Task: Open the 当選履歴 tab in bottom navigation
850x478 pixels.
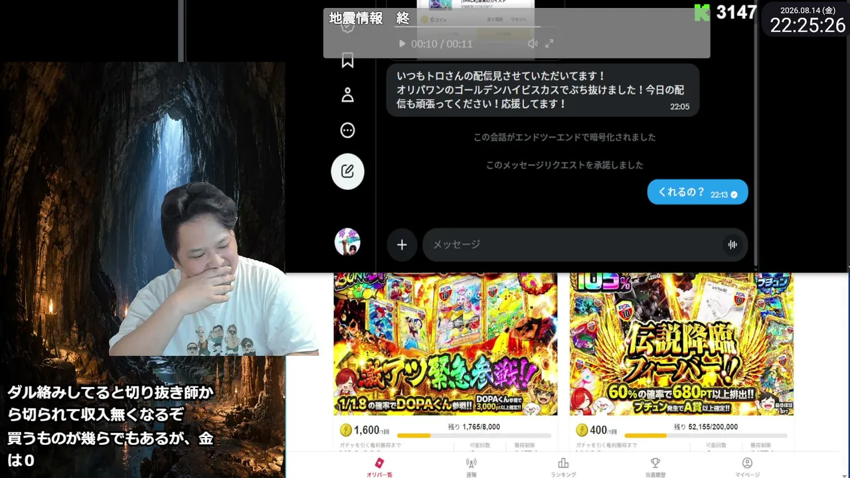Action: click(655, 467)
